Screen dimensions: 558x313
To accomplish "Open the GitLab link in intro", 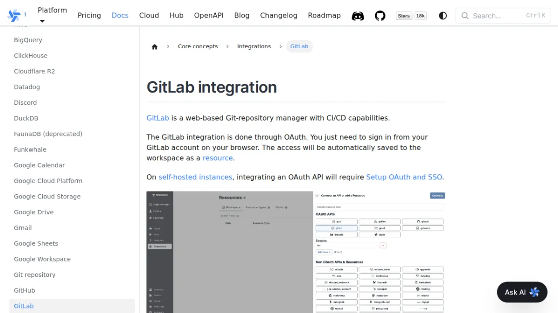I will click(158, 118).
